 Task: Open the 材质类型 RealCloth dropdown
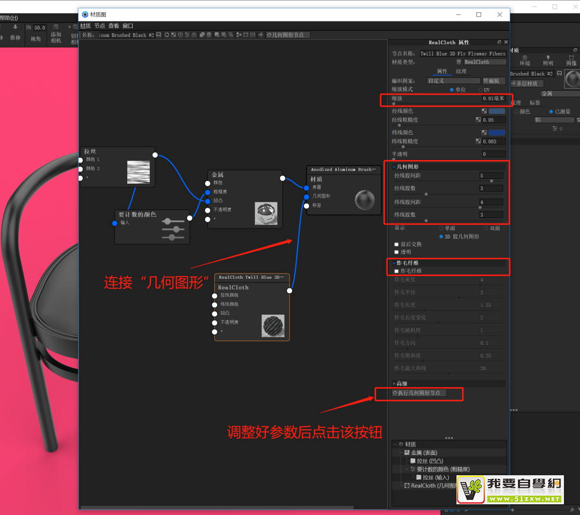pos(484,62)
